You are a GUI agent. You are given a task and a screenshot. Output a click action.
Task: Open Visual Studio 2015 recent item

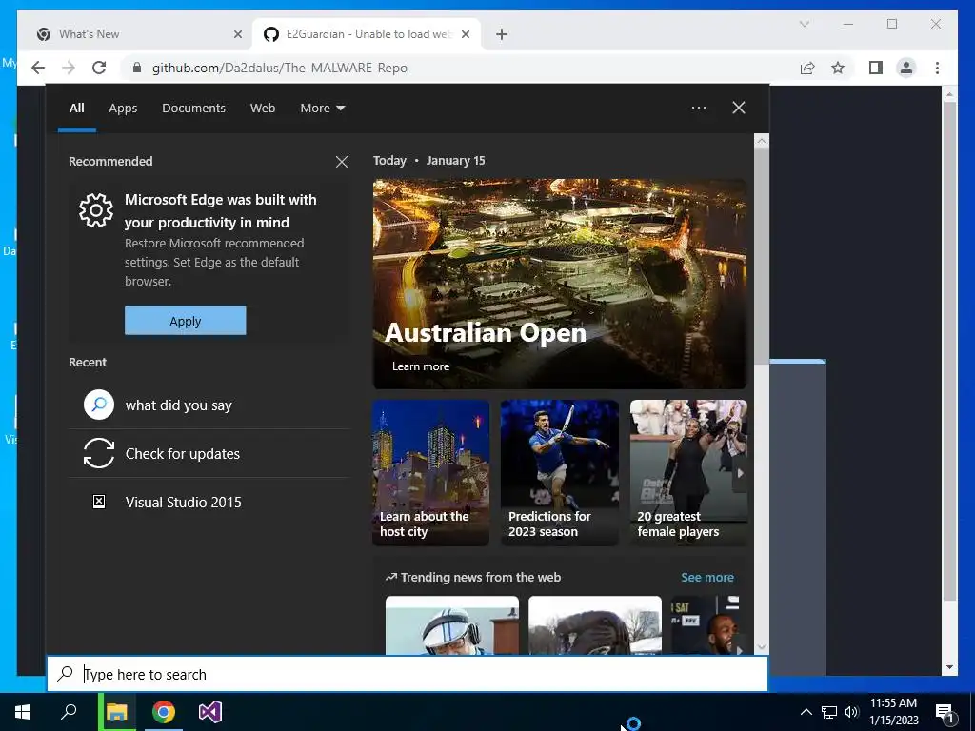tap(209, 503)
